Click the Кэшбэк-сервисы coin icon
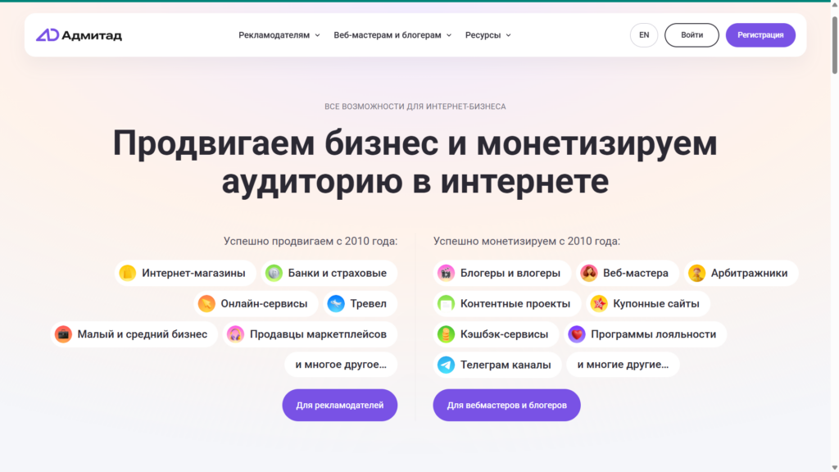Viewport: 839px width, 472px height. pos(446,334)
